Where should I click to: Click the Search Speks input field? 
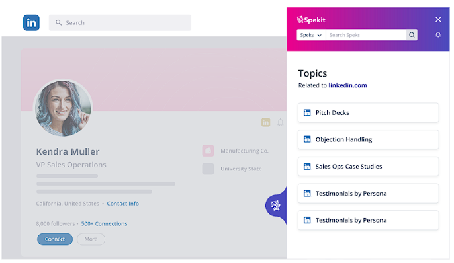point(366,35)
